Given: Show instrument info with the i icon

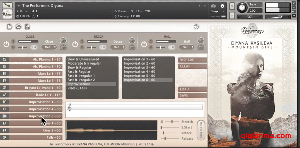Looking at the screenshot, I should 222,6.
